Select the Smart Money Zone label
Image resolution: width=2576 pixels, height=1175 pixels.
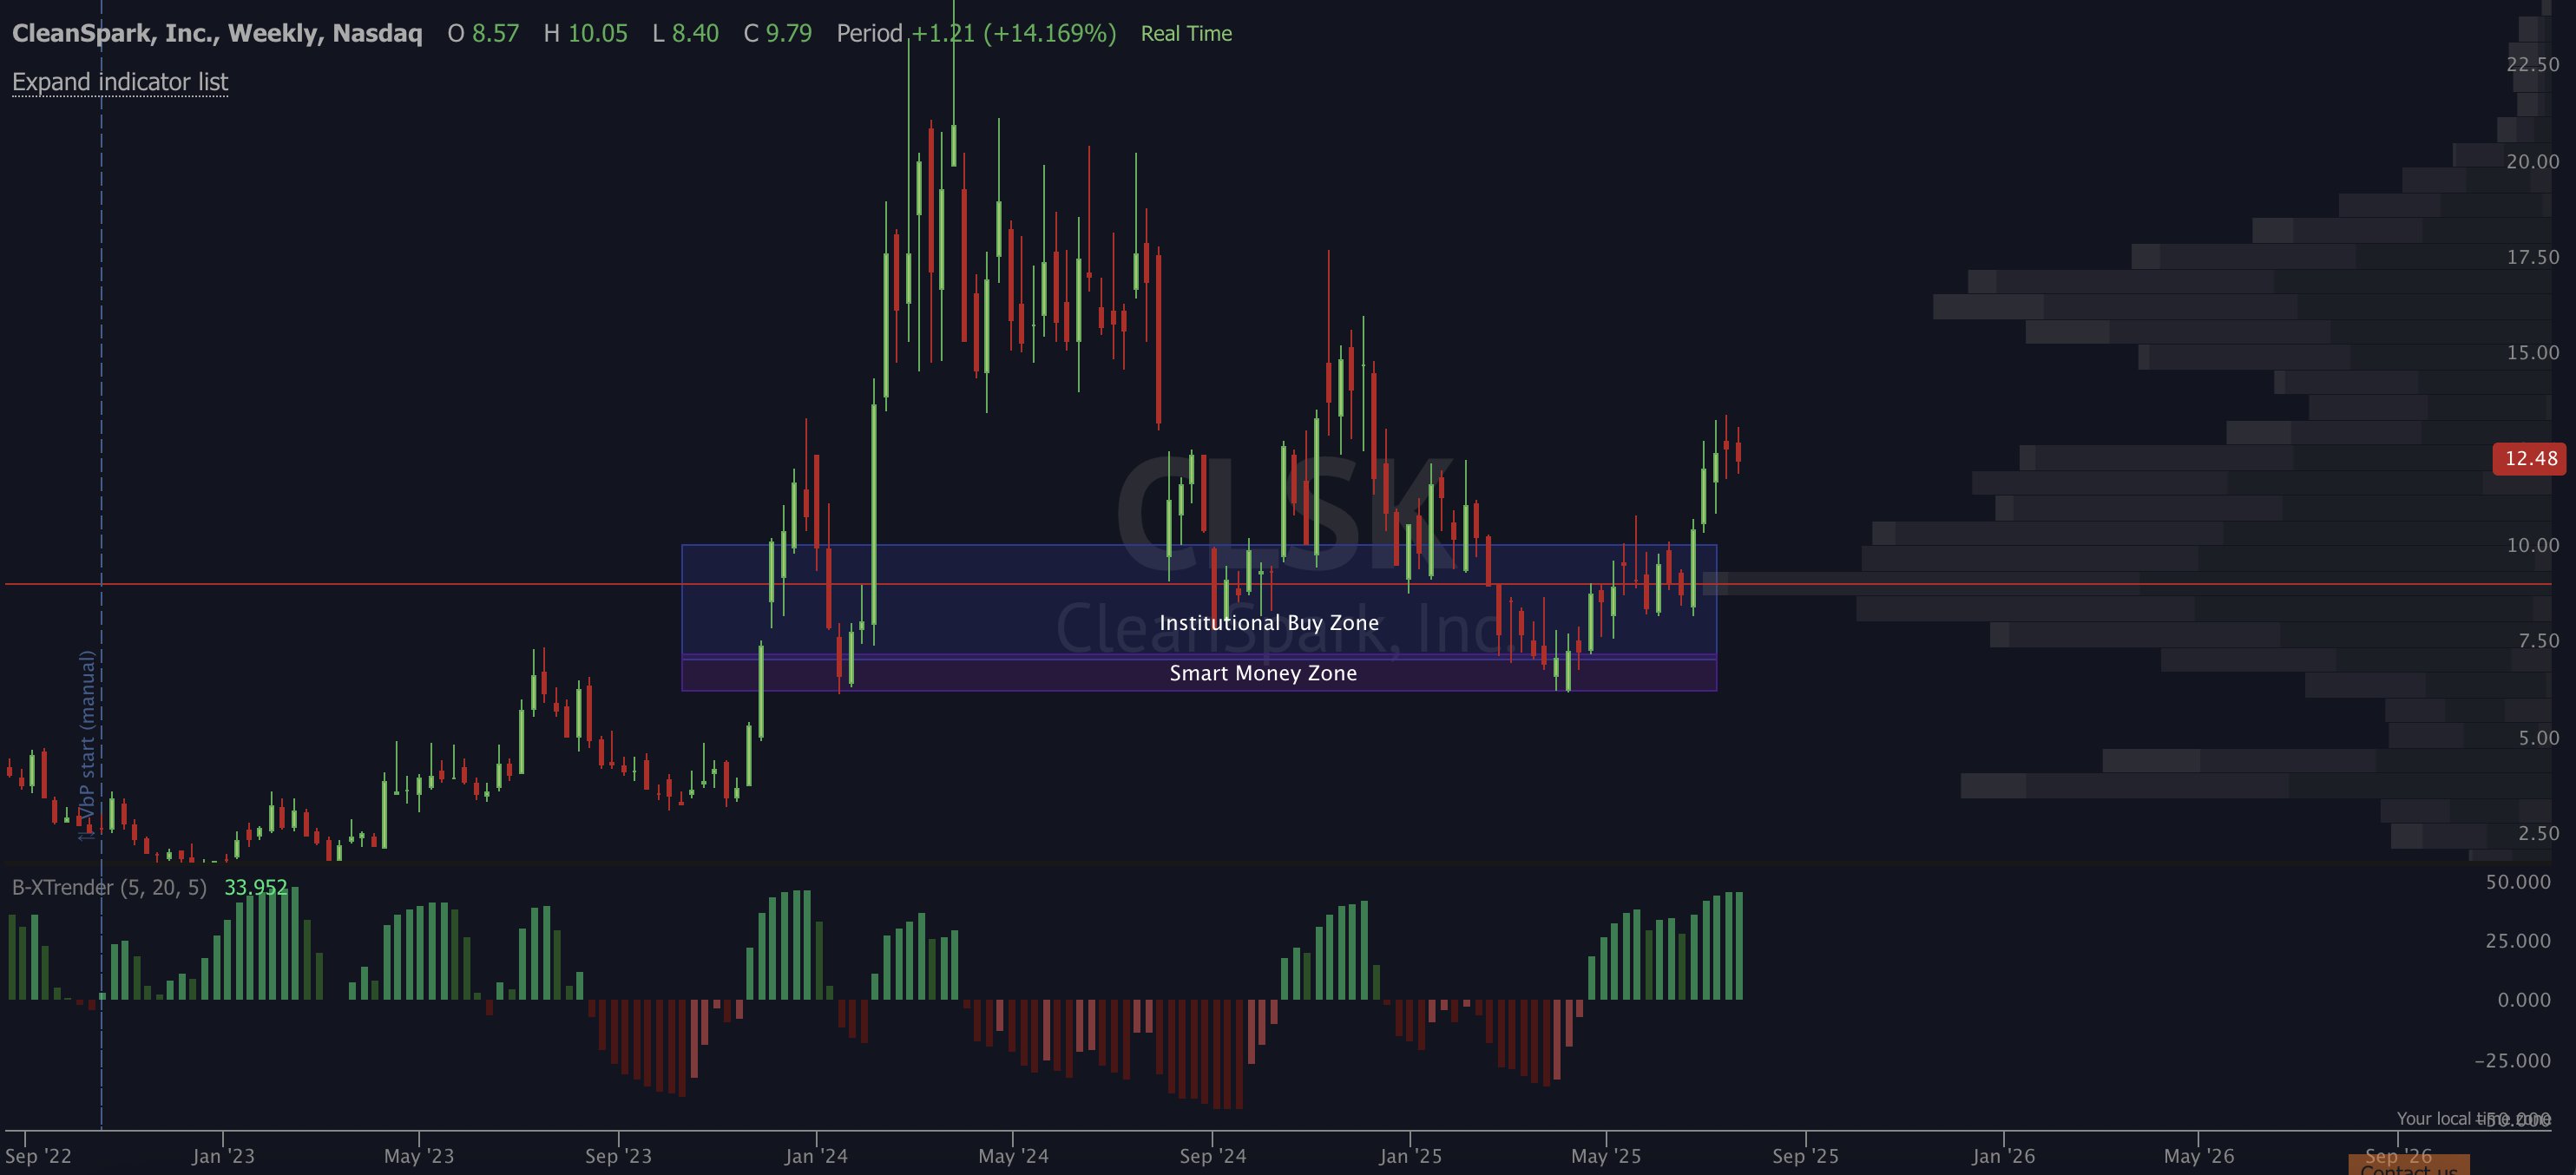pos(1263,673)
